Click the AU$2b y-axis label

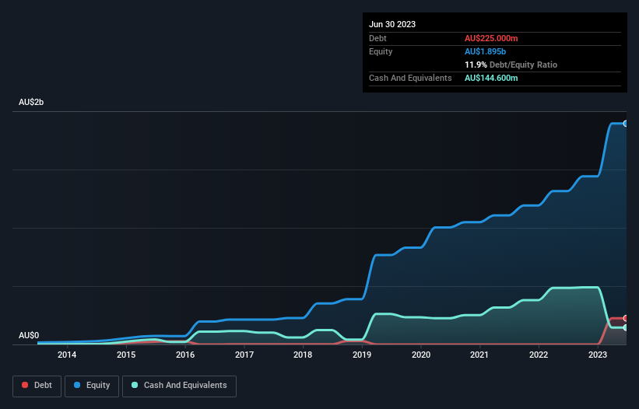[x=31, y=102]
